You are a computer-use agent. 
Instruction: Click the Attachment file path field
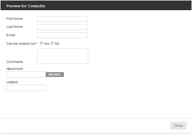[26, 75]
